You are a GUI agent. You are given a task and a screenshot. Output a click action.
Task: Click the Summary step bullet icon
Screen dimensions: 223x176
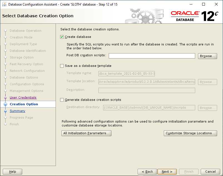(x=5, y=111)
